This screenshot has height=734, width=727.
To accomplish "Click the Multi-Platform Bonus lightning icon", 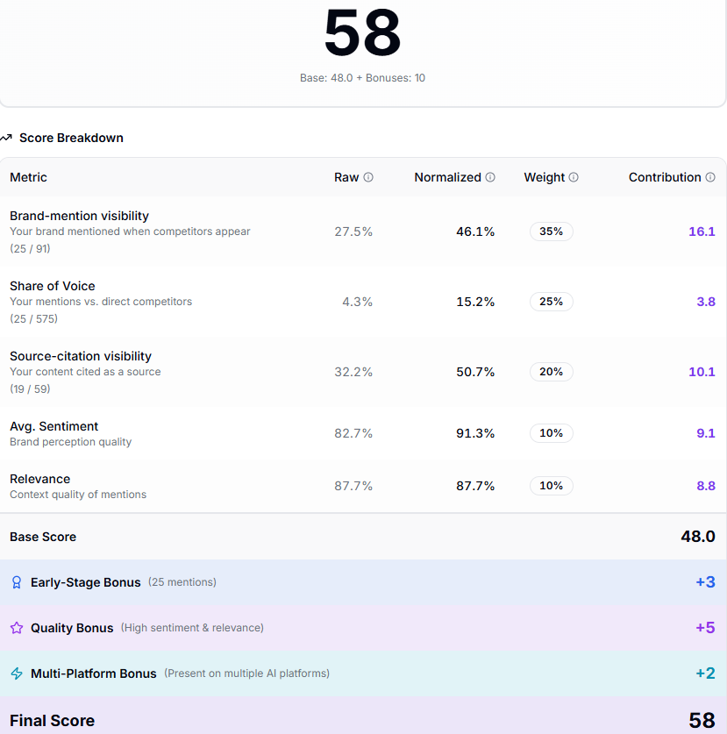I will click(x=17, y=673).
